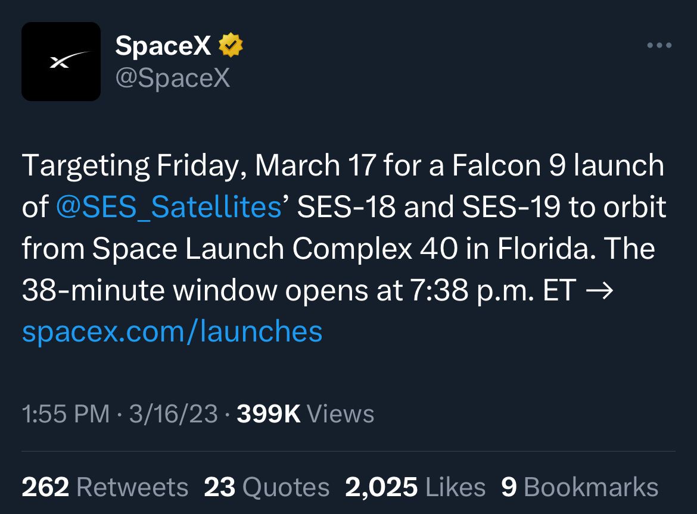The image size is (697, 514).
Task: Open the 9 Bookmarks count
Action: (x=580, y=487)
